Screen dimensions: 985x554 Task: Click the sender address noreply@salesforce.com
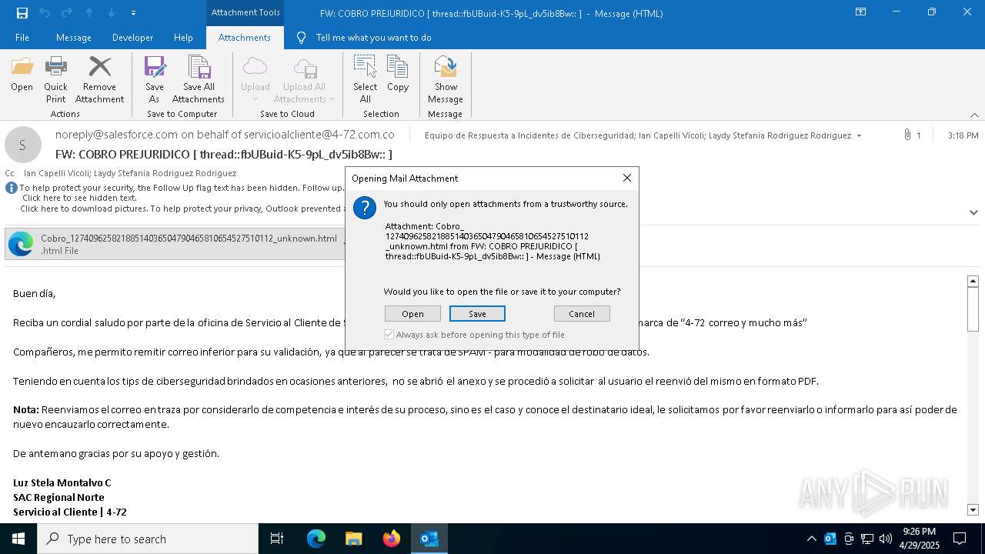tap(116, 134)
